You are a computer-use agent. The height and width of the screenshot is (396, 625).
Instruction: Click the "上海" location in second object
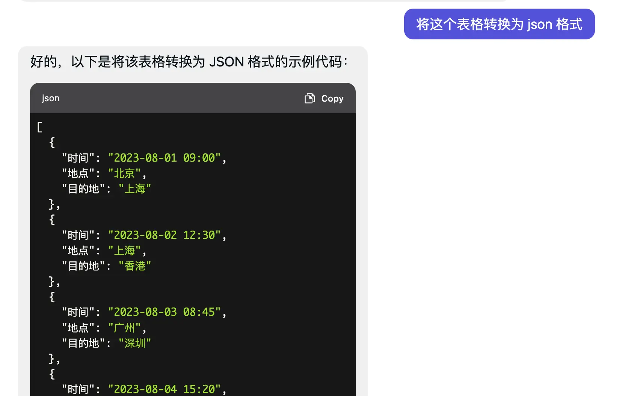pos(124,250)
